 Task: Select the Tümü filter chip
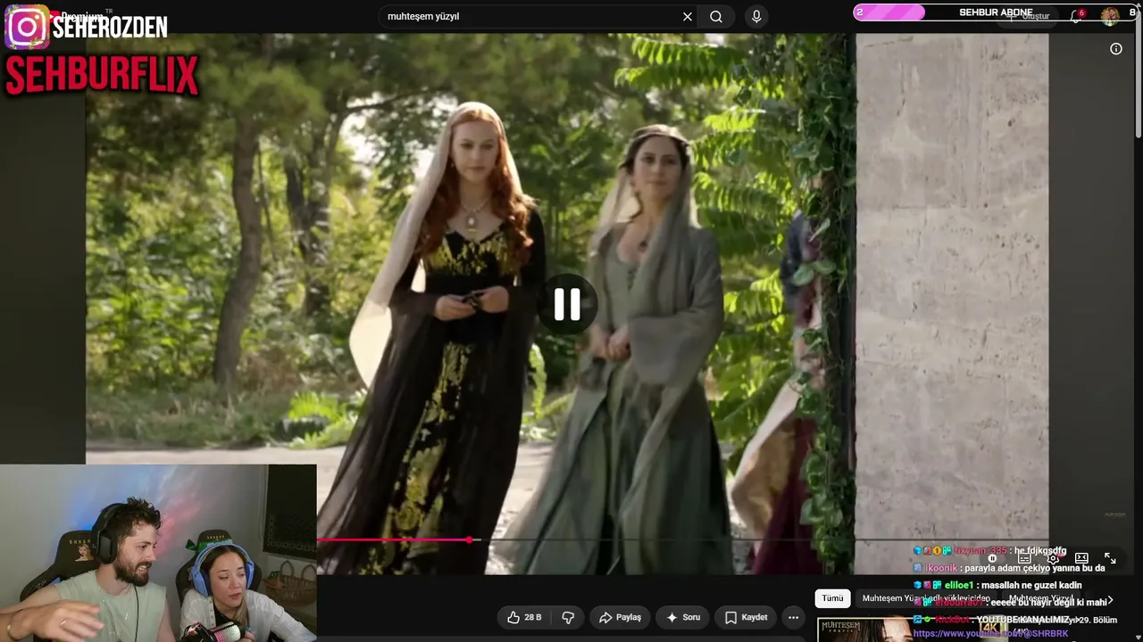[x=832, y=598]
